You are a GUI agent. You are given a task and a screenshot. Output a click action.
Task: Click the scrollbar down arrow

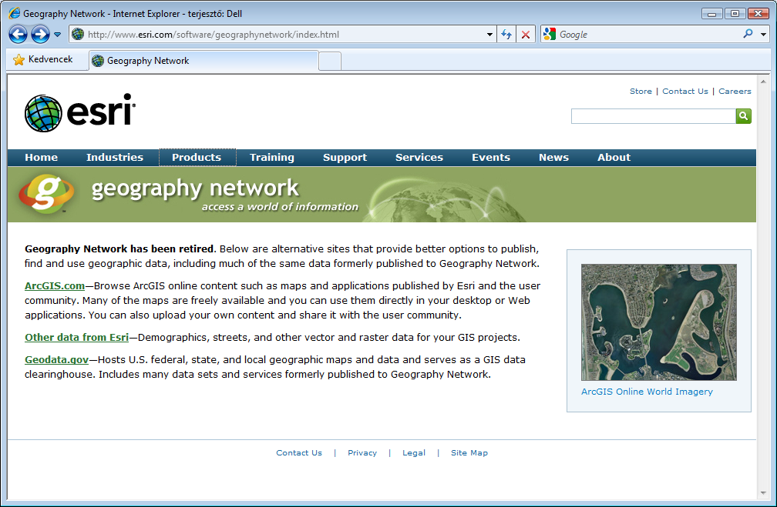pos(763,493)
